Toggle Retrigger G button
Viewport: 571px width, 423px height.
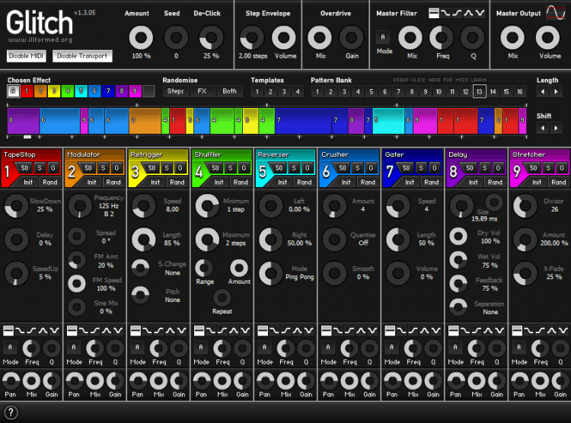(180, 168)
